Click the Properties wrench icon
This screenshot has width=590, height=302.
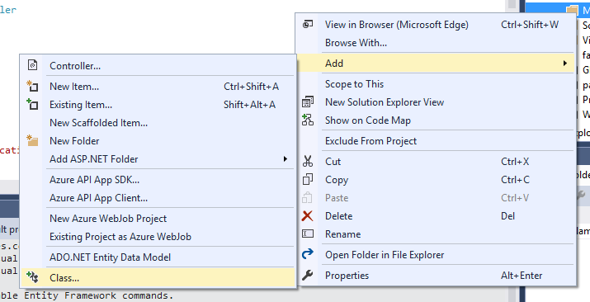(308, 276)
